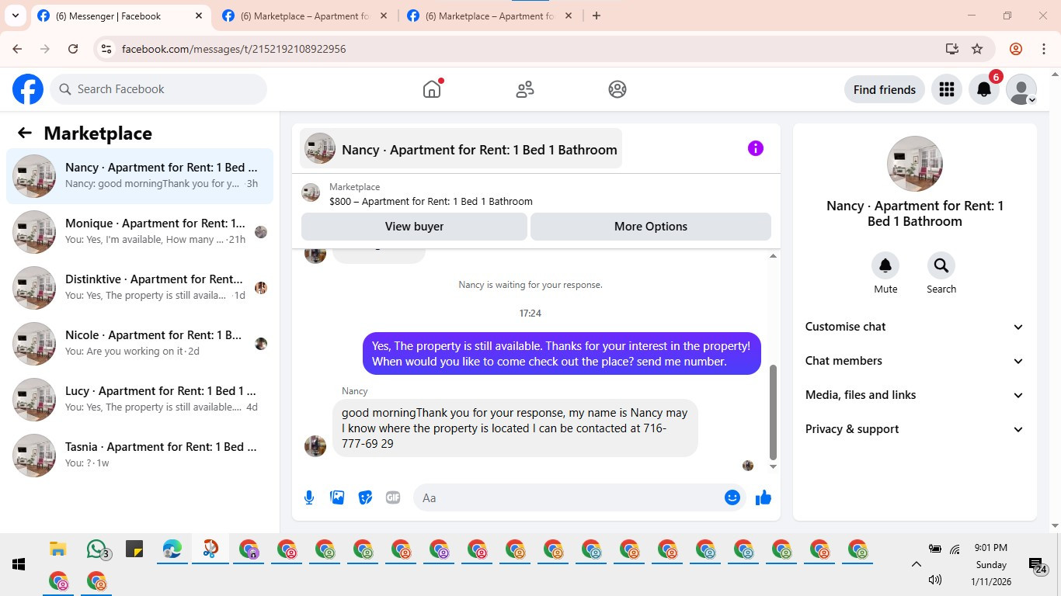Click the View buyer button
This screenshot has height=596, width=1061.
414,227
